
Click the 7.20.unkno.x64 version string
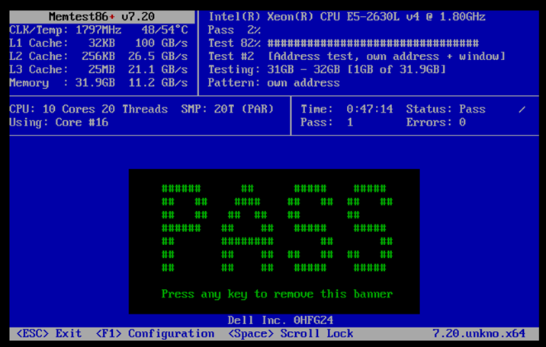click(479, 333)
